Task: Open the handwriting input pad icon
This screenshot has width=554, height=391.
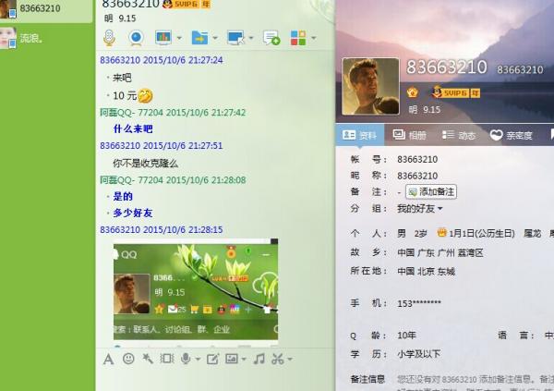Action: point(212,360)
